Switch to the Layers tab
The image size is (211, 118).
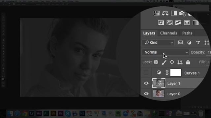(x=149, y=33)
